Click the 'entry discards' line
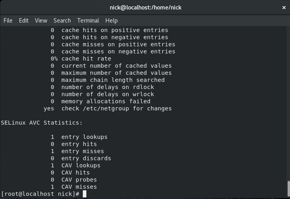 (x=81, y=158)
